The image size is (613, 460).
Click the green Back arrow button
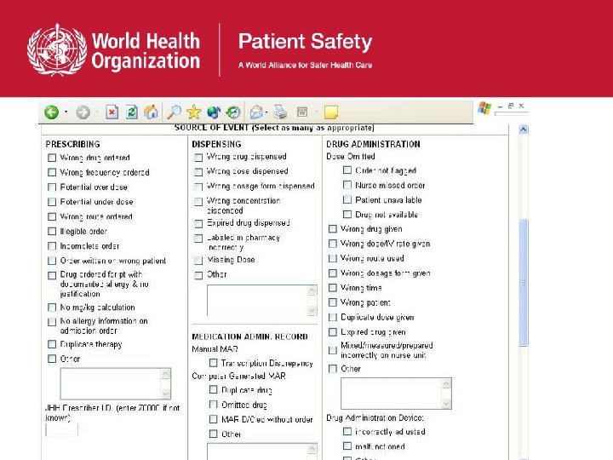51,112
